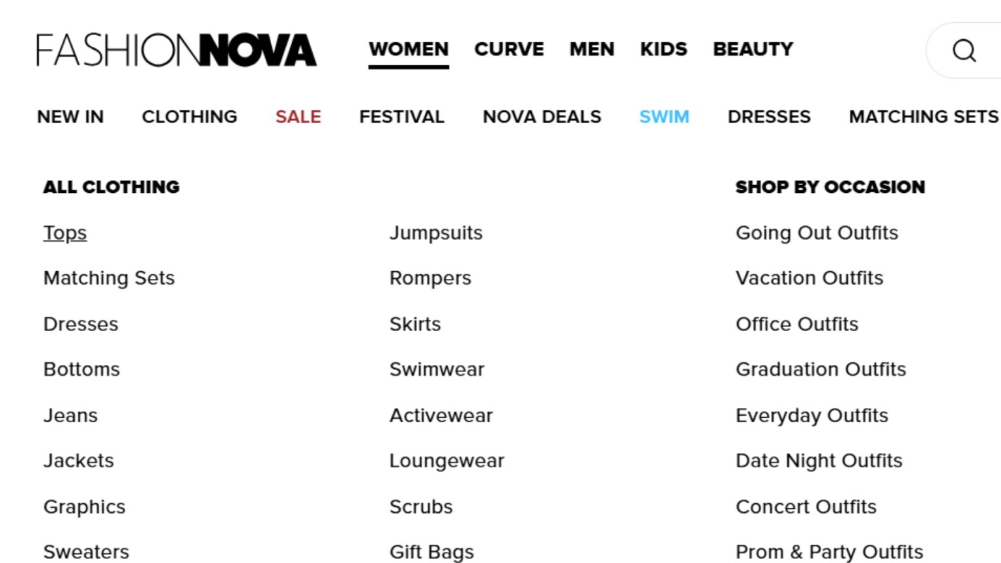Browse Swimwear under All Clothing
Screen dimensions: 1001x563
click(x=437, y=369)
